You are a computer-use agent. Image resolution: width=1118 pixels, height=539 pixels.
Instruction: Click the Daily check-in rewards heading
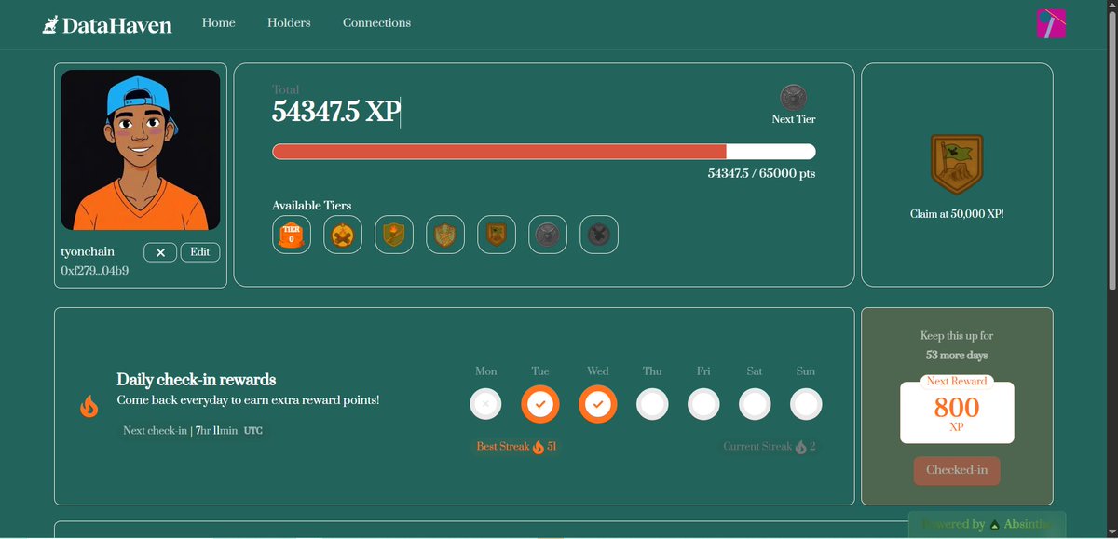point(196,380)
